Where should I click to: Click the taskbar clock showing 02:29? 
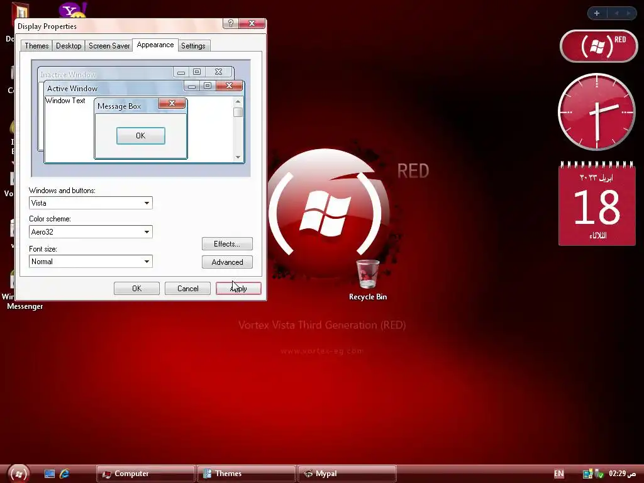click(622, 474)
